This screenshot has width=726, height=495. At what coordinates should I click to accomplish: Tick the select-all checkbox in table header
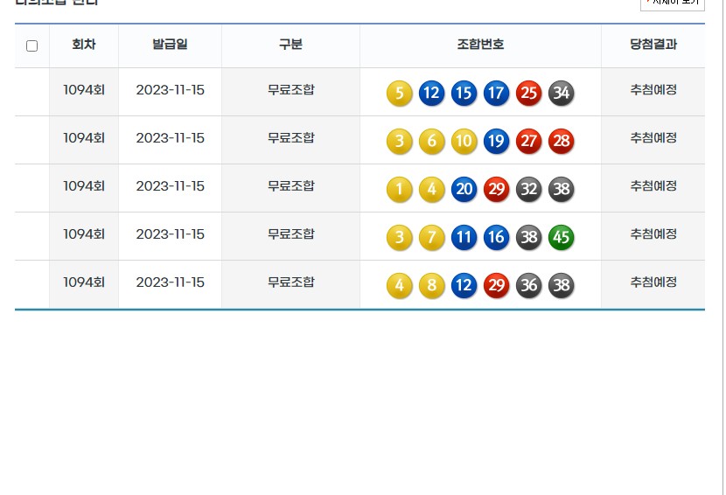pos(32,45)
